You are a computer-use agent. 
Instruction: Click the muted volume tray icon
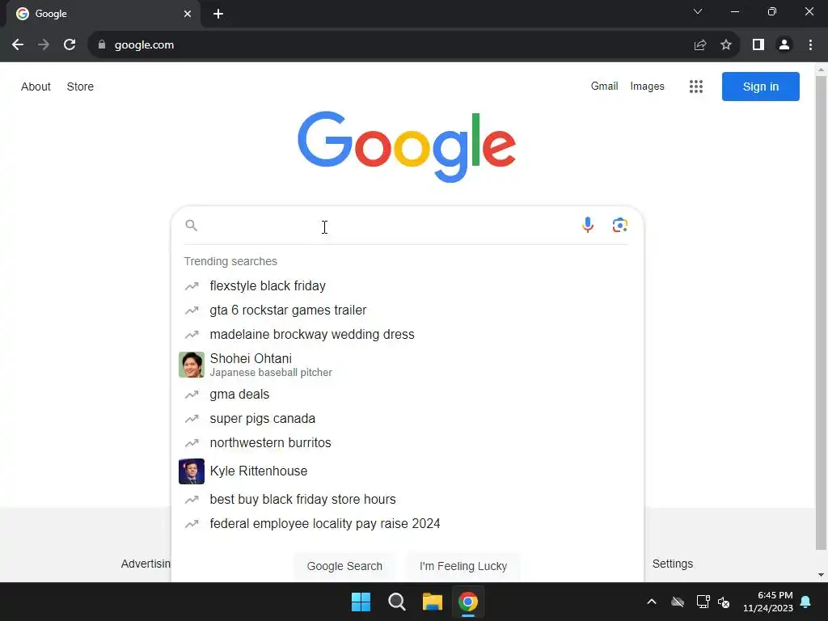point(724,602)
